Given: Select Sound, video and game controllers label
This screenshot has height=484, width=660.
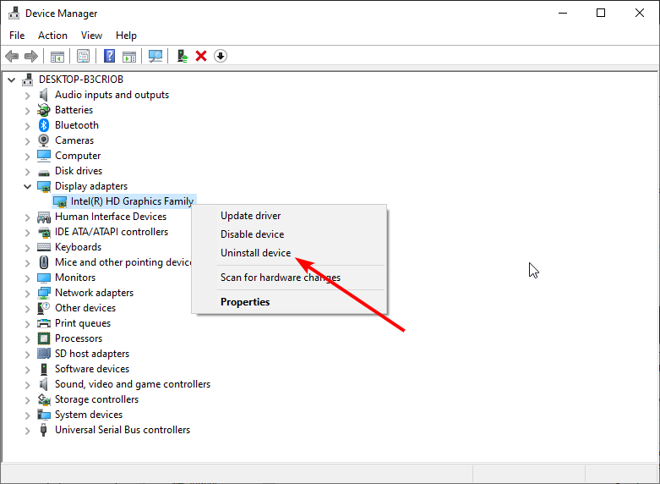Looking at the screenshot, I should point(133,384).
